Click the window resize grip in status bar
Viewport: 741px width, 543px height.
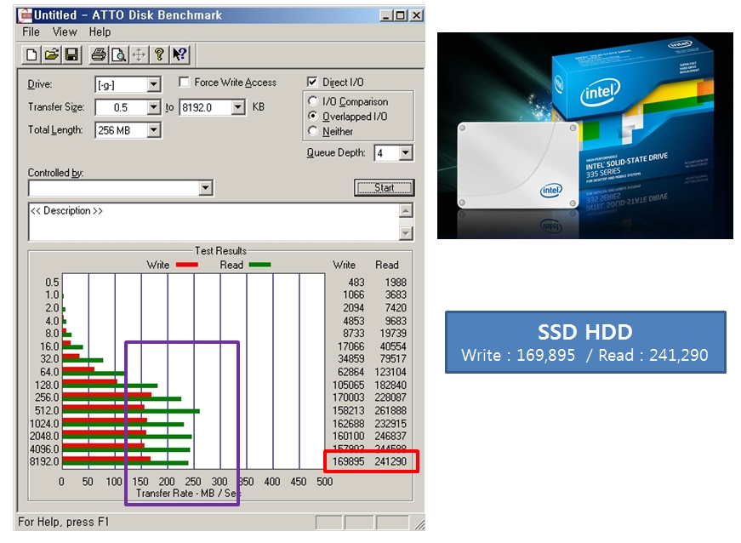419,524
